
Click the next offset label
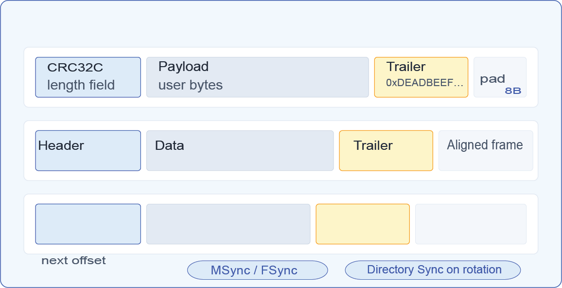coord(74,260)
